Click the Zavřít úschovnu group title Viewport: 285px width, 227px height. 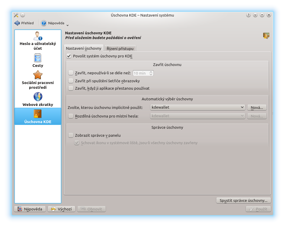pos(167,65)
